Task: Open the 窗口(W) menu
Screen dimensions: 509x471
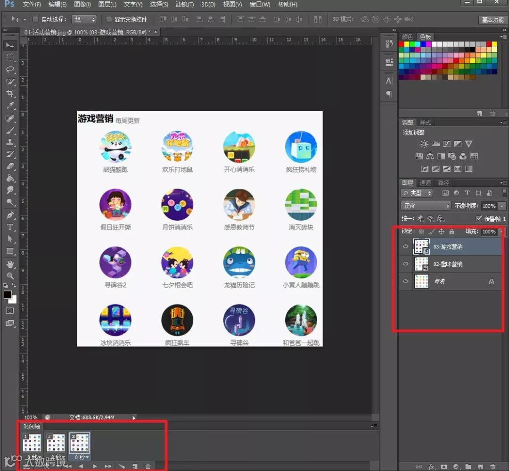Action: click(x=260, y=5)
